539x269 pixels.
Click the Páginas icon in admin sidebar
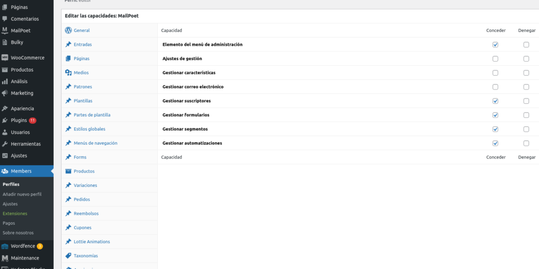[5, 7]
